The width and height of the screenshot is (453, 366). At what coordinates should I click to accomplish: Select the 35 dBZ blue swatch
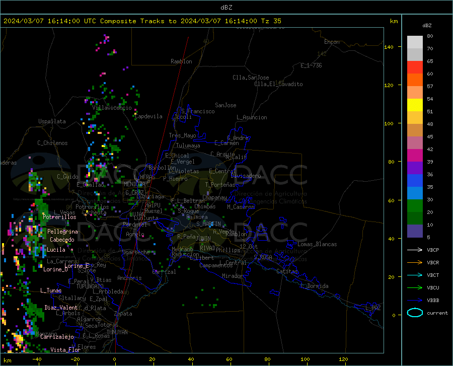pos(415,181)
